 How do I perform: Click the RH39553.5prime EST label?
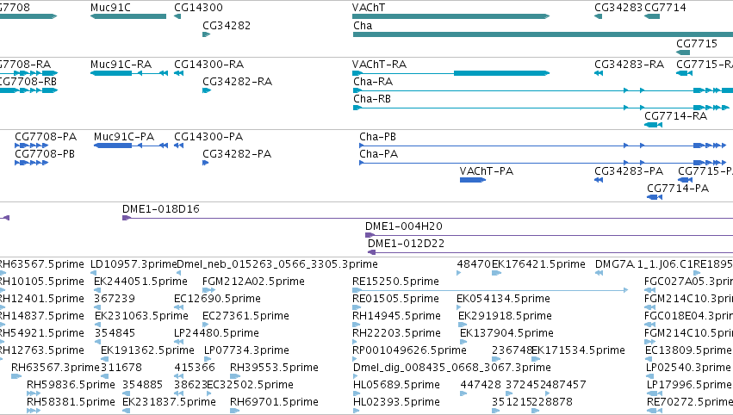coord(275,369)
